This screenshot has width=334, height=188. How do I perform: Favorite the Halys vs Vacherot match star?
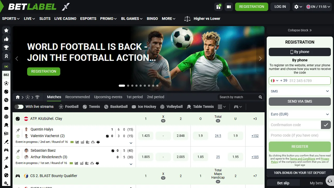point(18,136)
